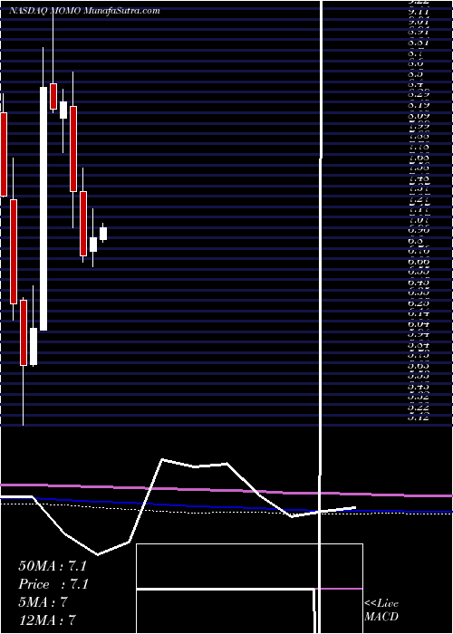Click the Price : 7.1 value

(x=53, y=584)
